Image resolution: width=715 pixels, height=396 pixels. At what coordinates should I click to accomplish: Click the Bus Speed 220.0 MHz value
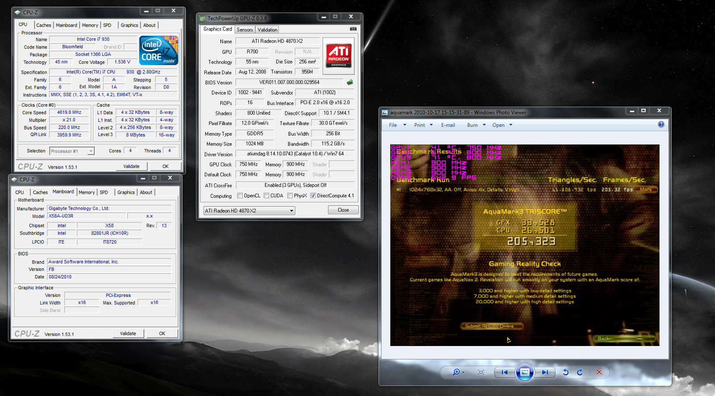(x=69, y=128)
